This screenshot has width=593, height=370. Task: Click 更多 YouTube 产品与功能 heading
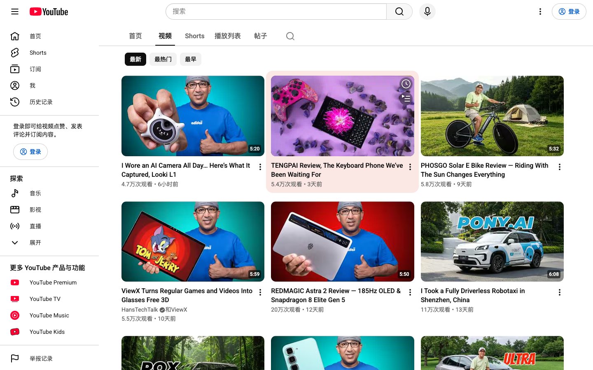pyautogui.click(x=47, y=268)
